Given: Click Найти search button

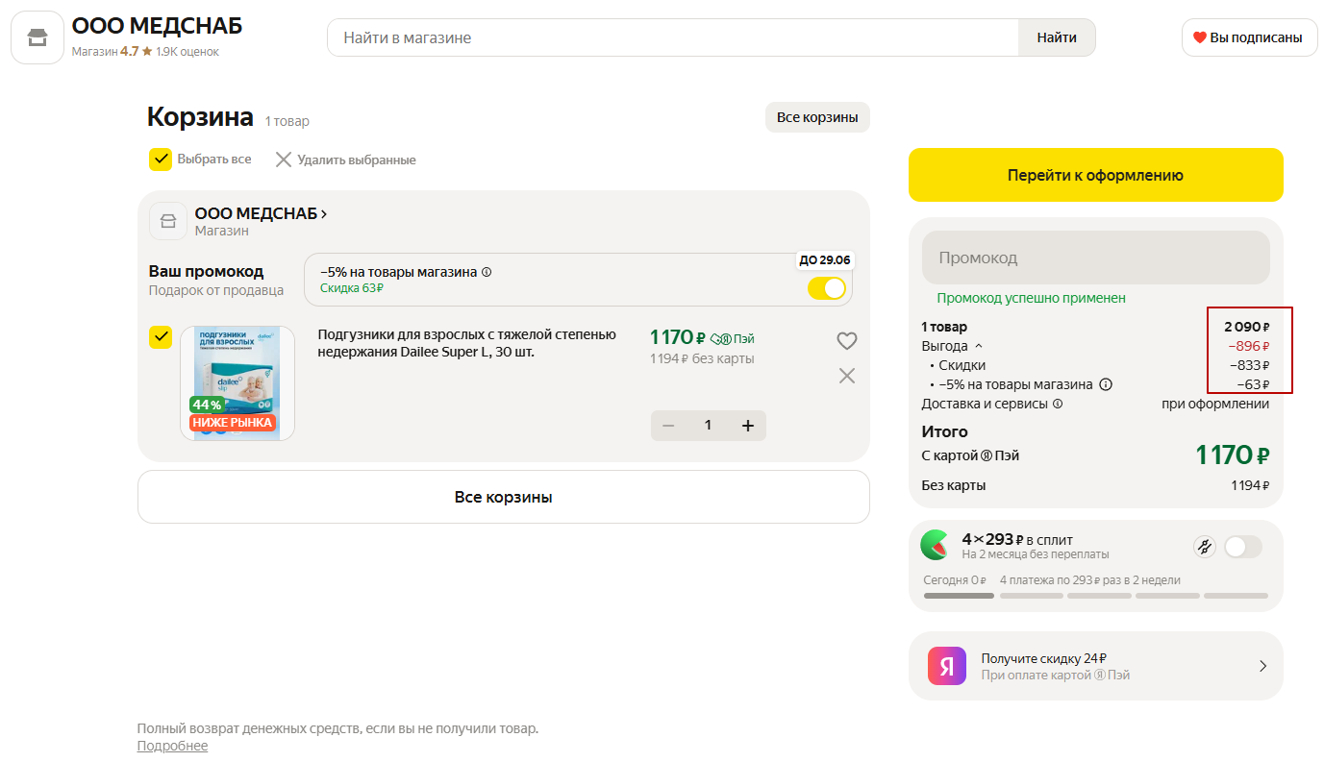Looking at the screenshot, I should click(x=1057, y=37).
